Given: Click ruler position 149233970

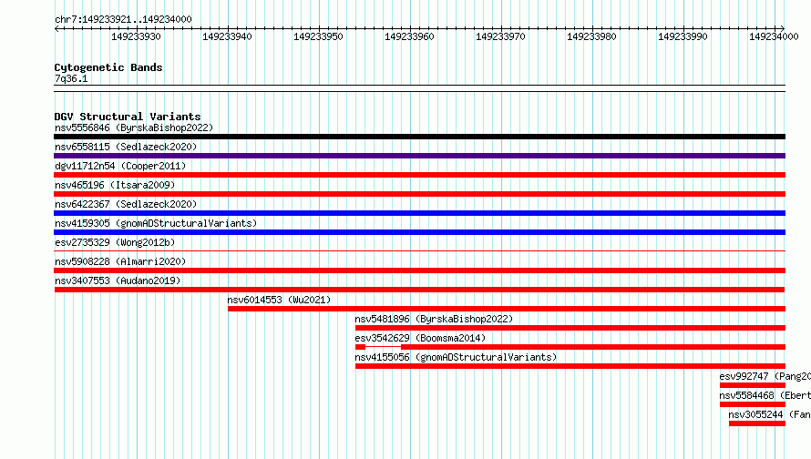Looking at the screenshot, I should (500, 36).
